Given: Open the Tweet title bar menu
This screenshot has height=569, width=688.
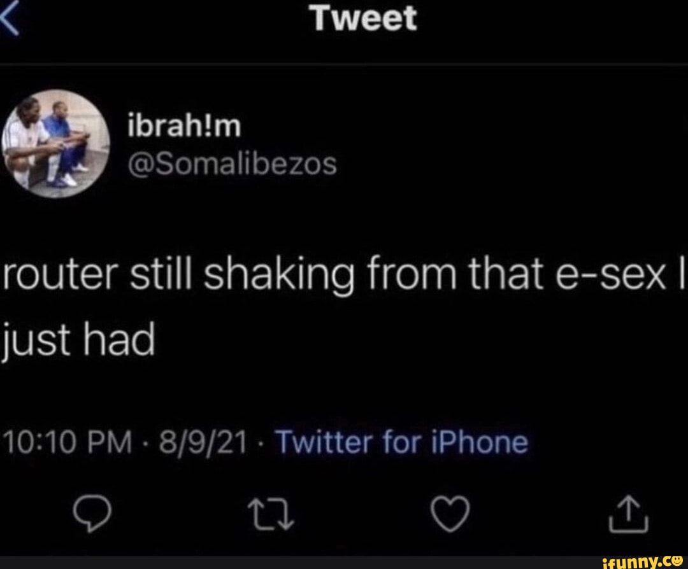Looking at the screenshot, I should tap(362, 19).
